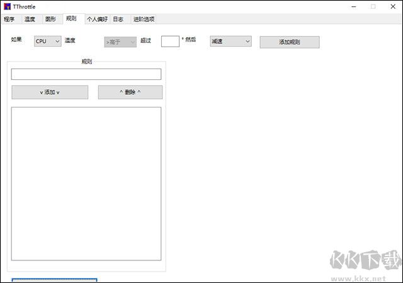The height and width of the screenshot is (283, 403).
Task: Close the TThrottle window
Action: [393, 7]
